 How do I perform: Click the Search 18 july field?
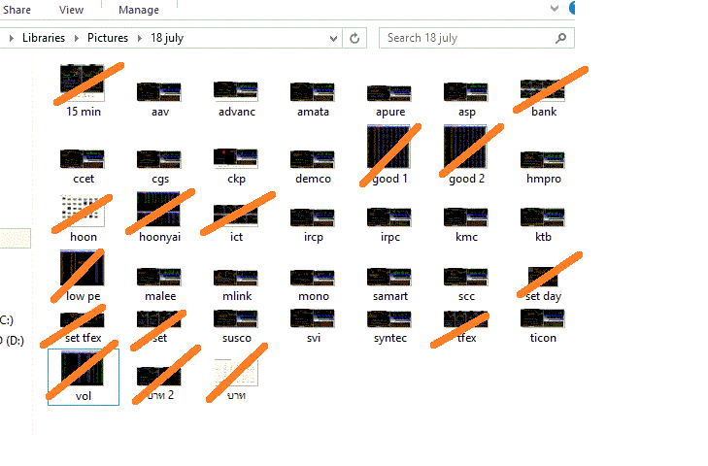pos(476,38)
